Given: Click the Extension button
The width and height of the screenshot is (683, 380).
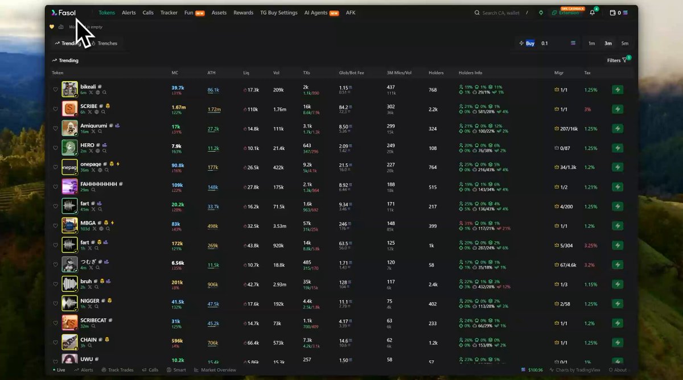Looking at the screenshot, I should 566,13.
